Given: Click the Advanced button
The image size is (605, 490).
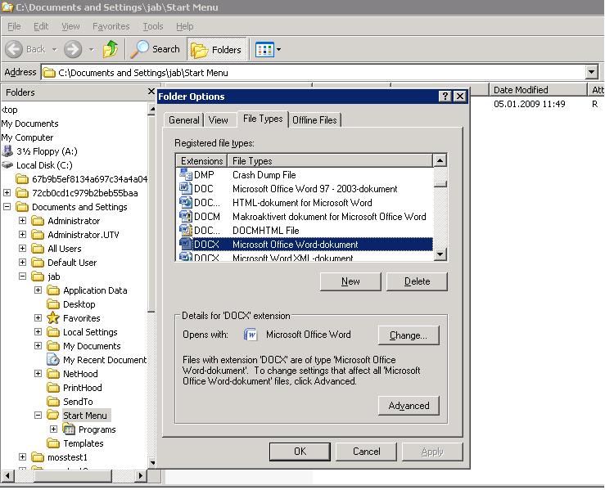Looking at the screenshot, I should tap(409, 406).
